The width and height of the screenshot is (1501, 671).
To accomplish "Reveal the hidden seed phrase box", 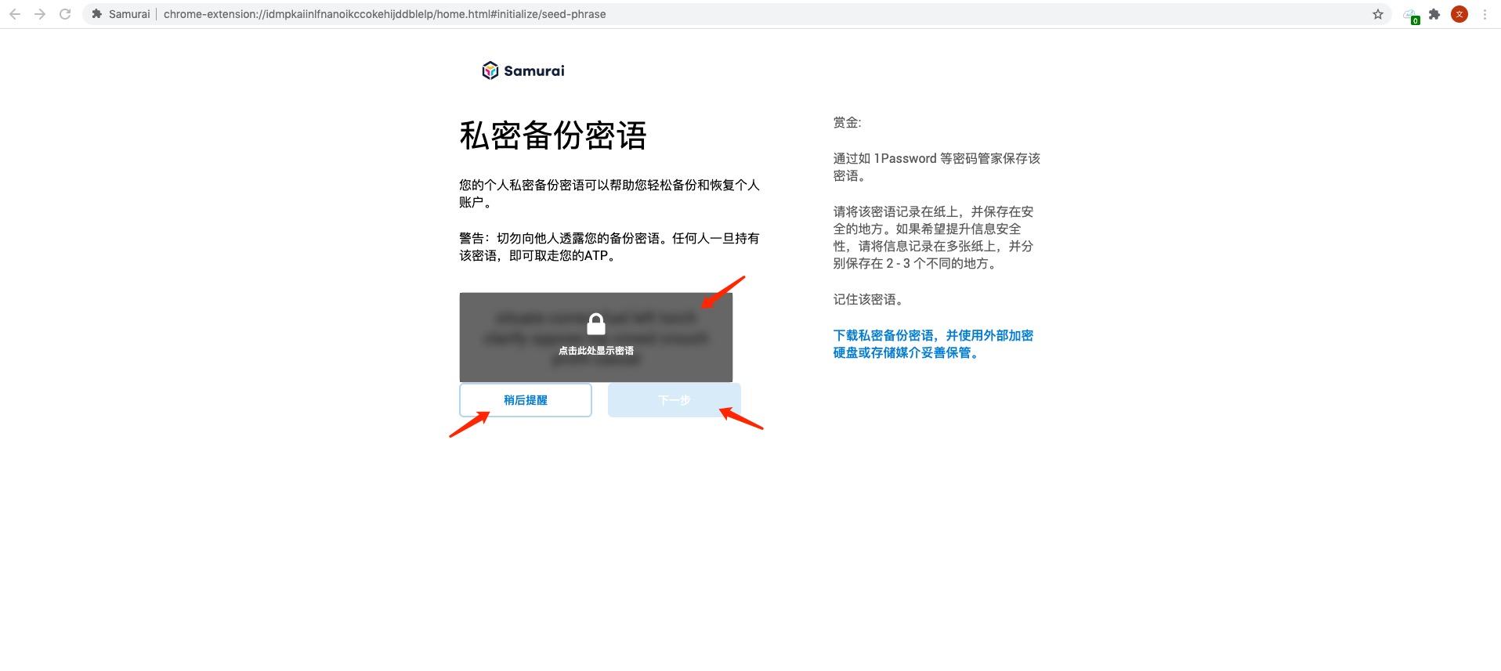I will point(596,337).
